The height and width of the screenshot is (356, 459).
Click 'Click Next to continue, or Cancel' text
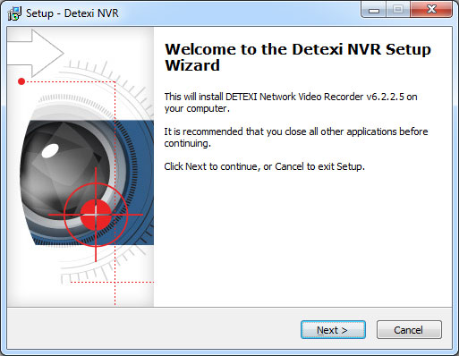(x=264, y=166)
